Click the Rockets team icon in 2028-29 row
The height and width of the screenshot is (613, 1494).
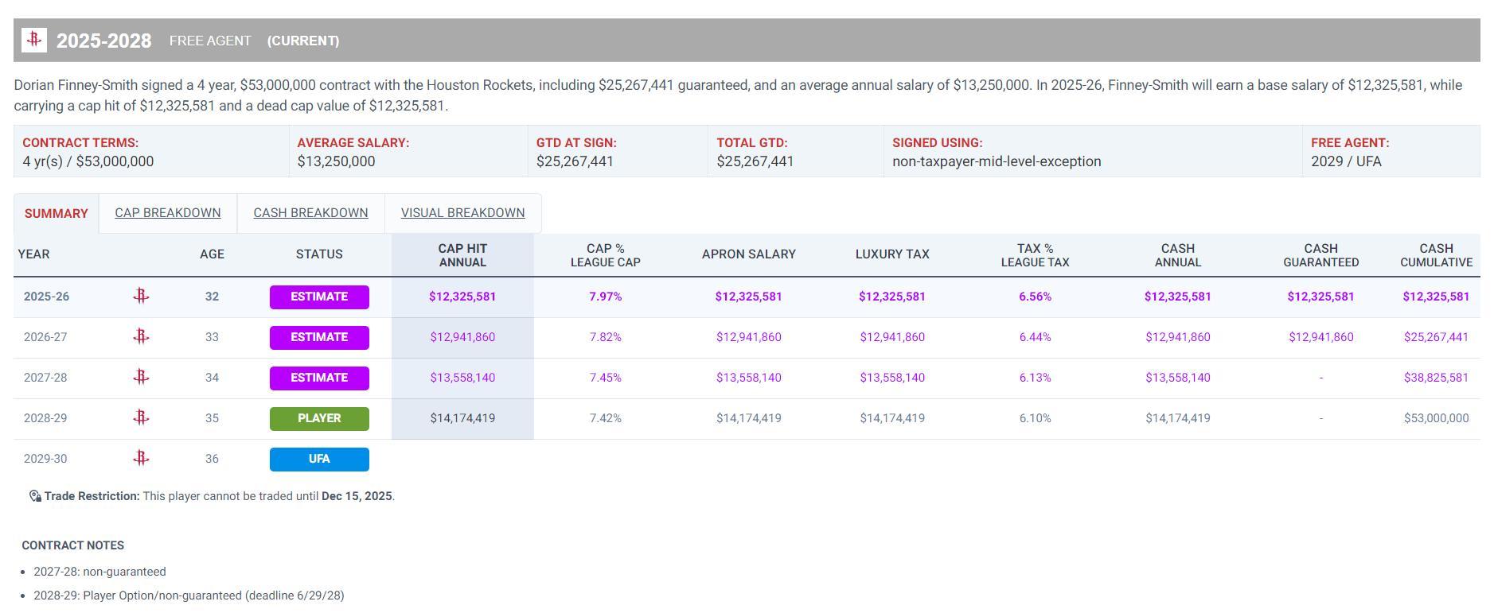click(141, 418)
